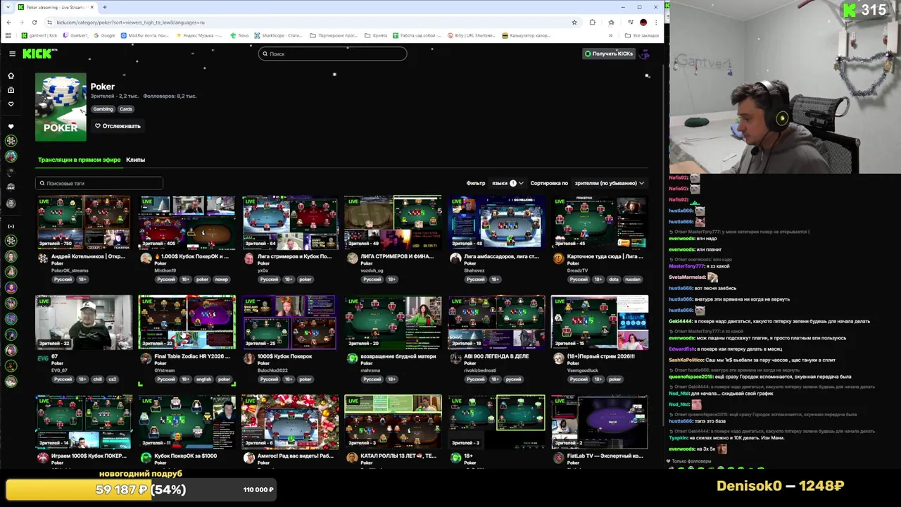Switch to Трансляции в прямом эфире tab
The width and height of the screenshot is (901, 507).
79,160
